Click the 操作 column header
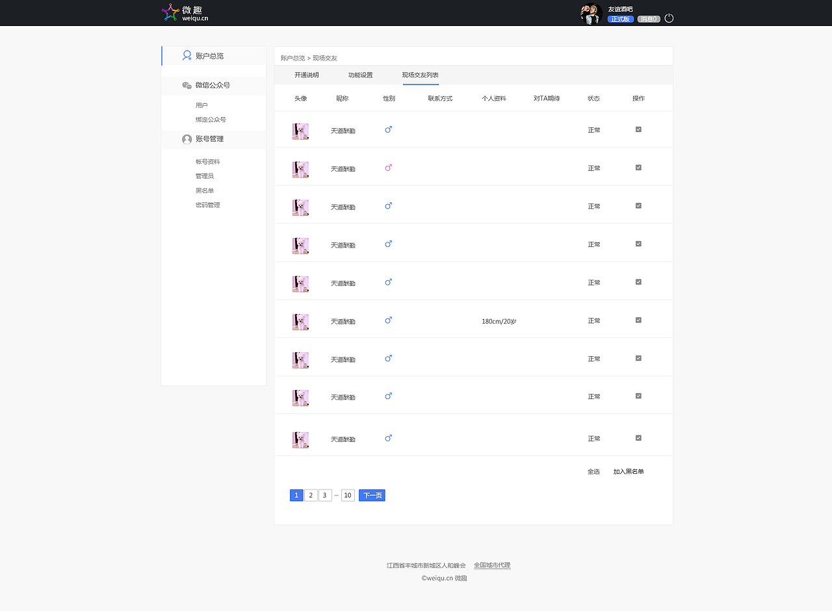 (x=638, y=99)
